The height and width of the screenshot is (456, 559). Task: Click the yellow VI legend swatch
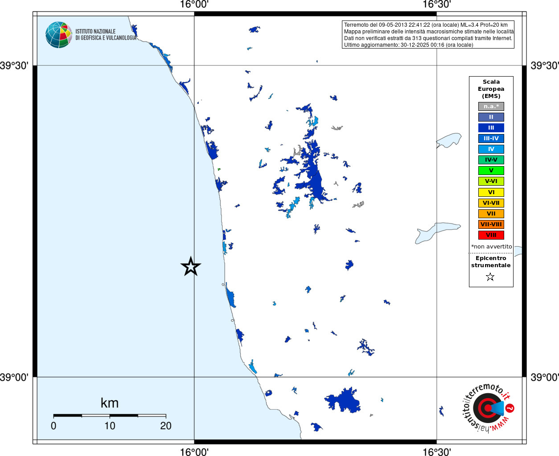(491, 192)
